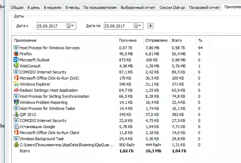Click the QIP 2012 icon

[16, 114]
